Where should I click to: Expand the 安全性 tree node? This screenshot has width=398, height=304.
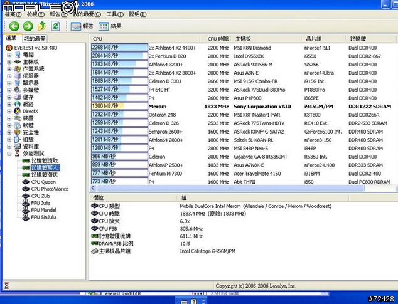(x=9, y=132)
